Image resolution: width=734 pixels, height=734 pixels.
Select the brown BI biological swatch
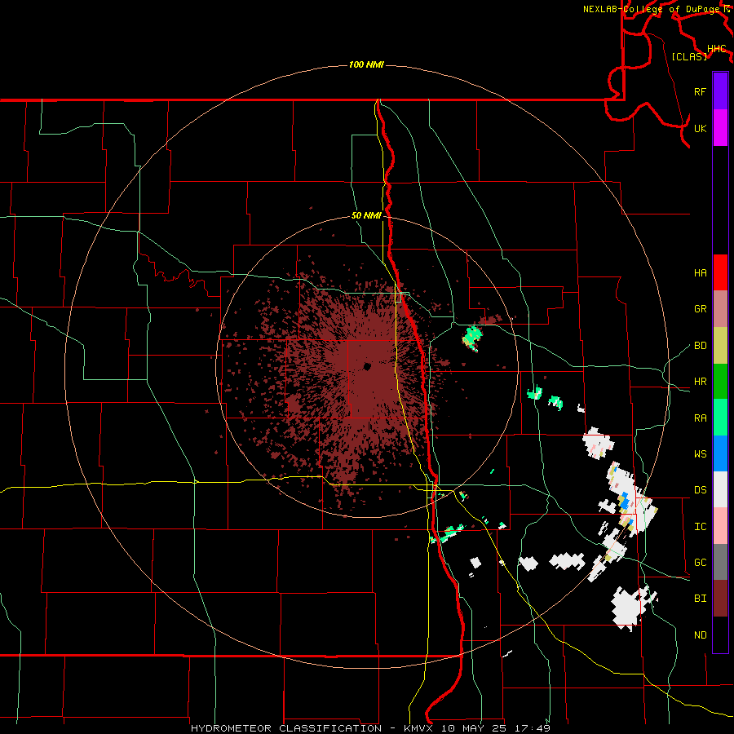pos(720,599)
